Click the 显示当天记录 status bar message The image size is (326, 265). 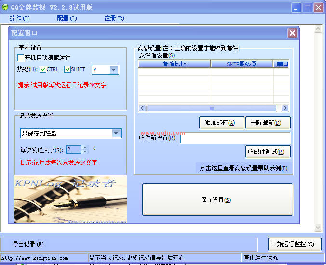[x=136, y=258]
